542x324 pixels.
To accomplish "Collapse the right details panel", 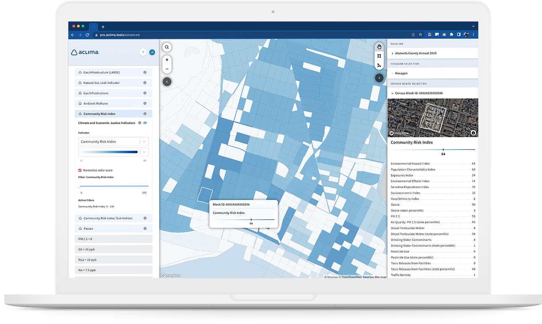I will pyautogui.click(x=379, y=78).
